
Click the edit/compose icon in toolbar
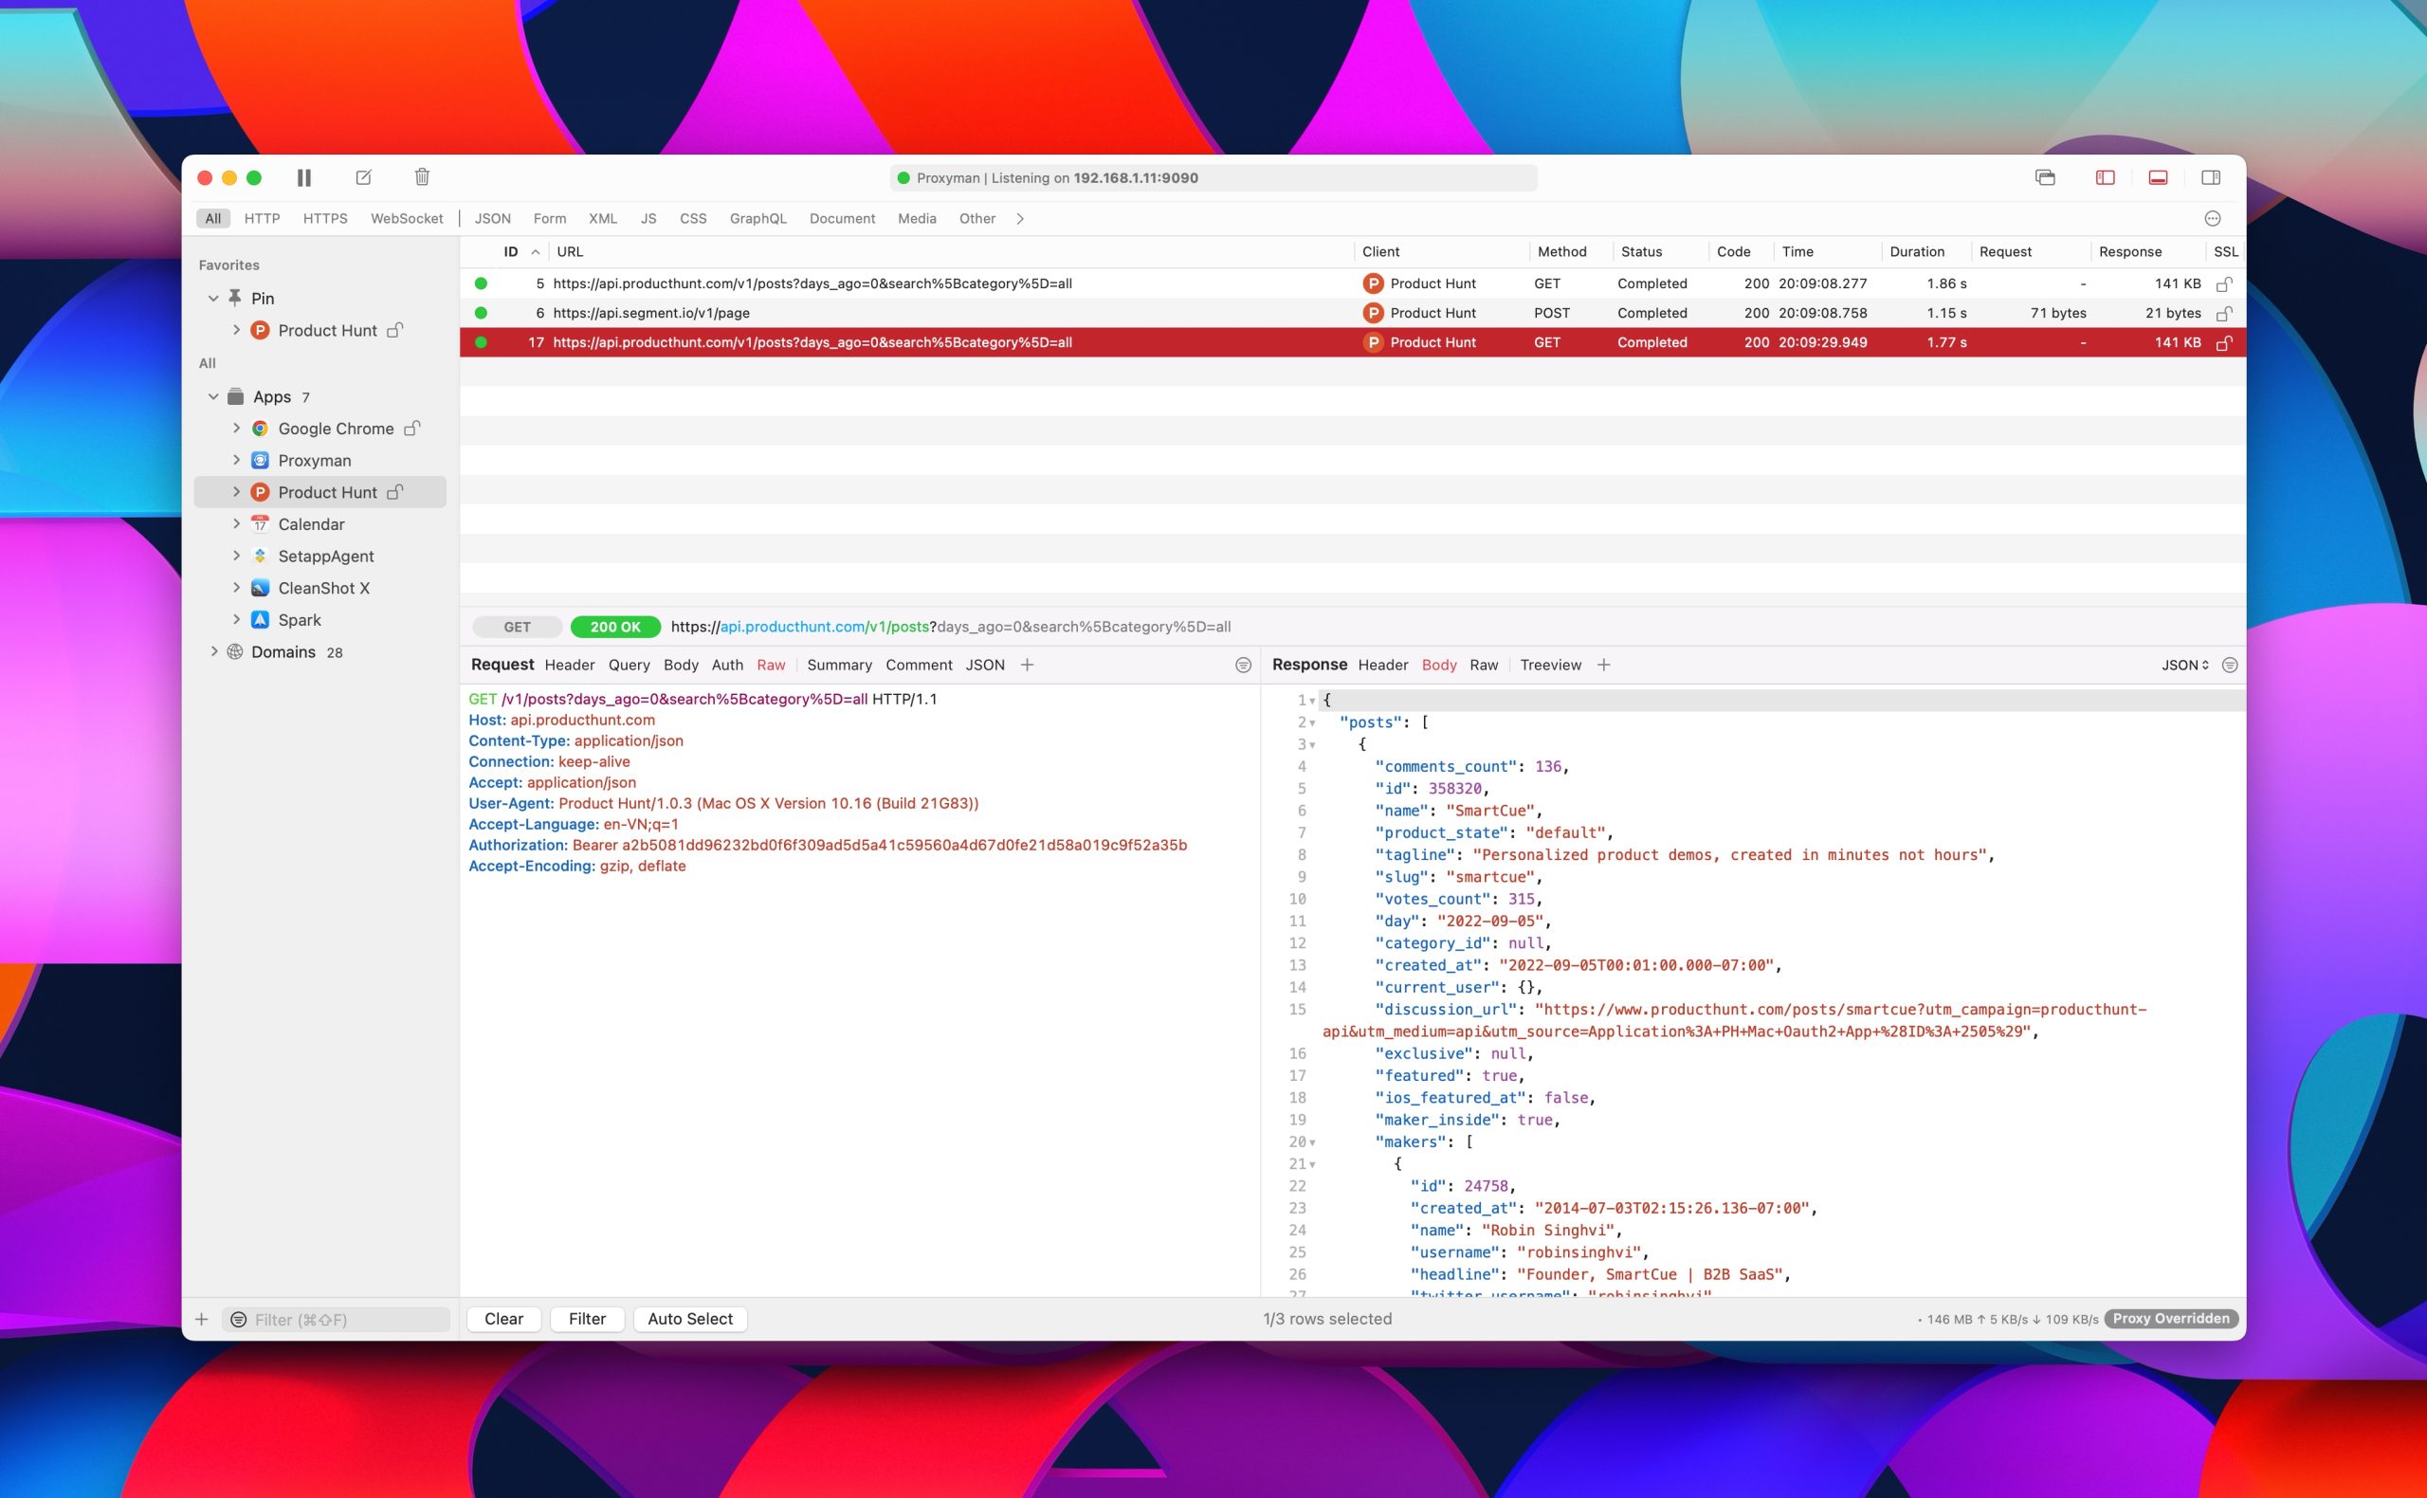(x=362, y=177)
